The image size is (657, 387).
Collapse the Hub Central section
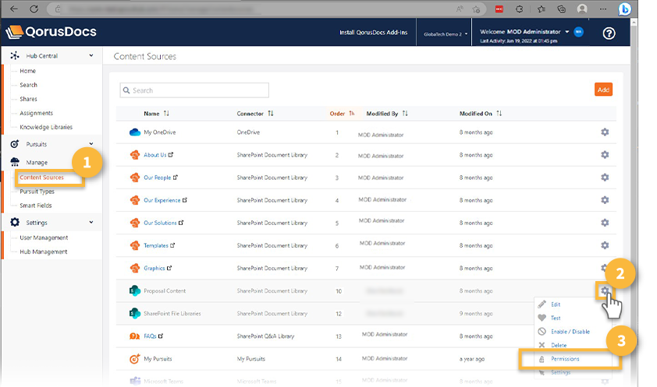(x=91, y=55)
